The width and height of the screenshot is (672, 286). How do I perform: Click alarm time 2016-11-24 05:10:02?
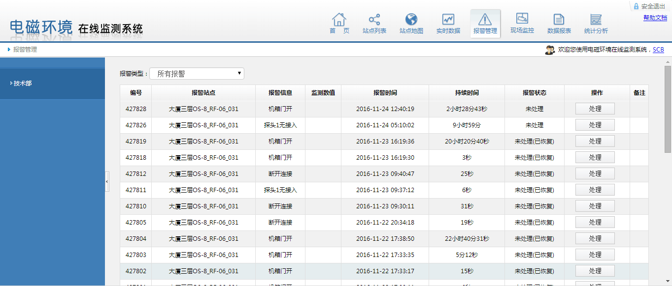coord(385,125)
